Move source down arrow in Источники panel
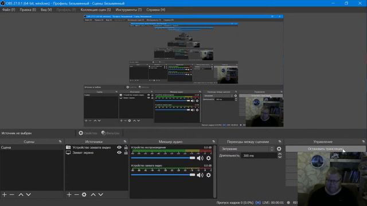 (101, 195)
